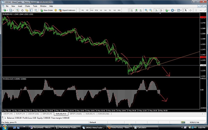Select the Horizontal Line drawing tool
208x130 pixels.
coord(201,10)
